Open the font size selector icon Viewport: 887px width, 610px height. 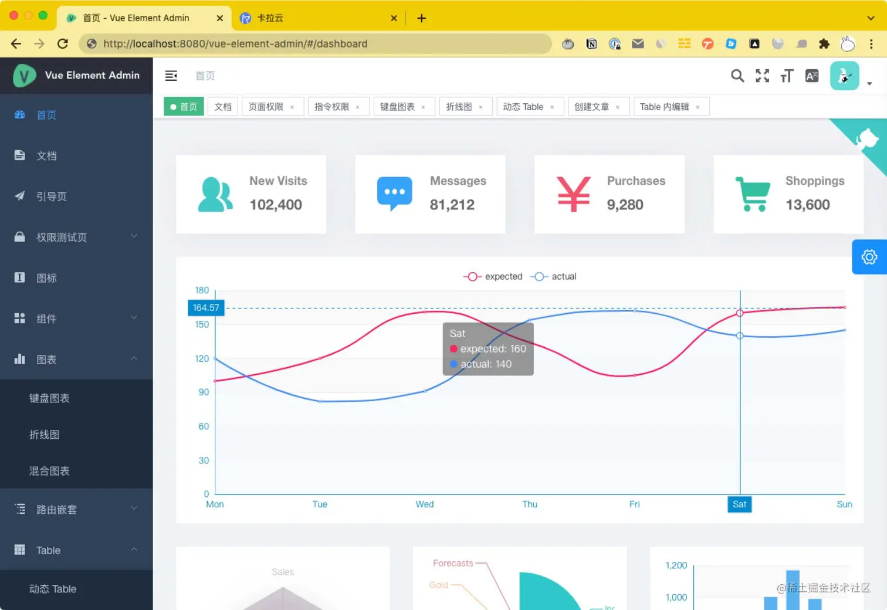click(x=787, y=76)
